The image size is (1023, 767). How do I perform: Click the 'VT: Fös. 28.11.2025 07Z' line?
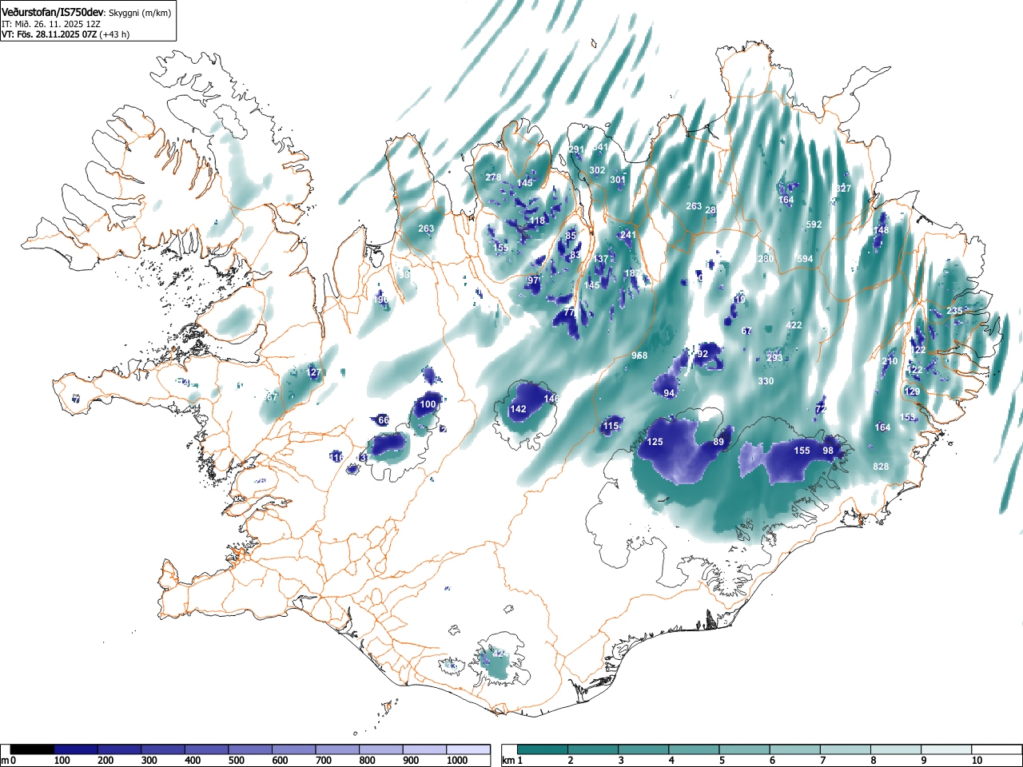pyautogui.click(x=50, y=34)
